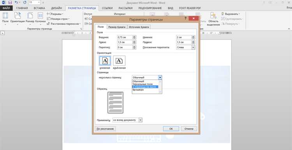Viewport: 292px width, 150px height.
Task: Click the OK button
Action: pyautogui.click(x=171, y=129)
